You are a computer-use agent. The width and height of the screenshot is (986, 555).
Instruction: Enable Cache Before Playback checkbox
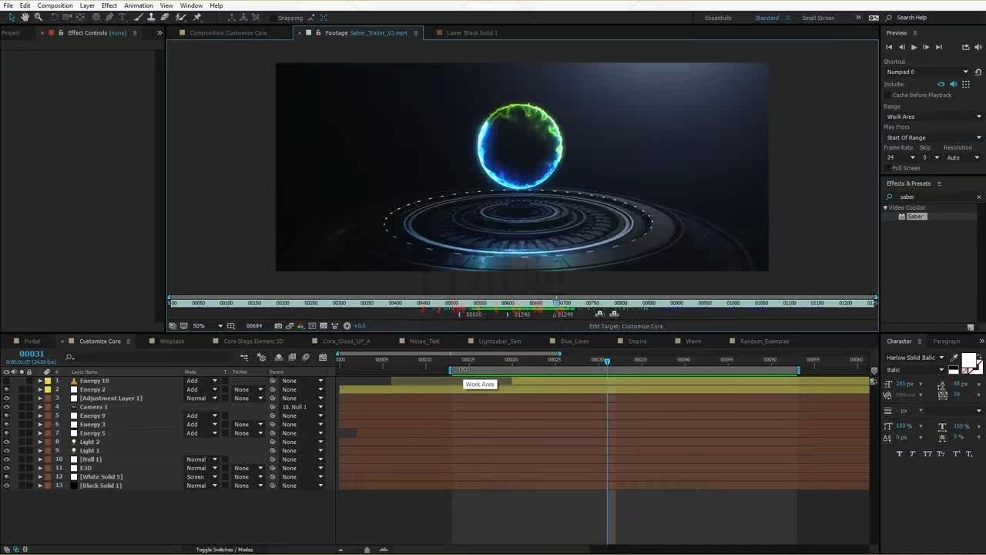click(x=887, y=96)
